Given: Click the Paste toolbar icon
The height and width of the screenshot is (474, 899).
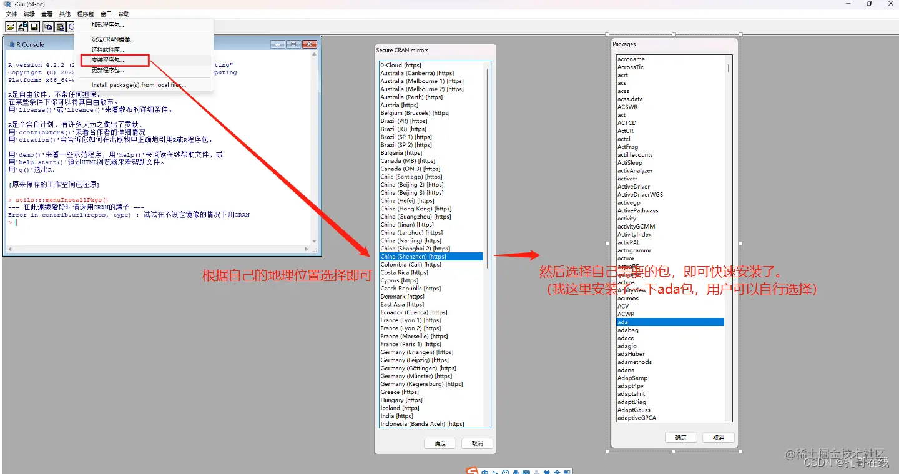Looking at the screenshot, I should (x=61, y=27).
